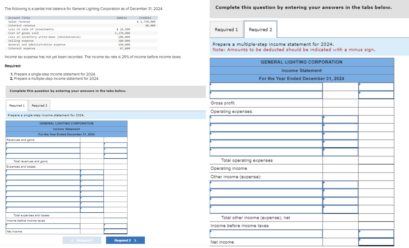Viewport: 409px width, 248px height.
Task: Click the 'Operating income' row label
Action: 229,168
